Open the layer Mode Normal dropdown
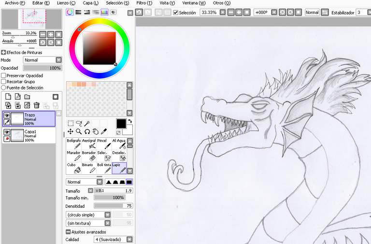371x244 pixels. tap(58, 60)
